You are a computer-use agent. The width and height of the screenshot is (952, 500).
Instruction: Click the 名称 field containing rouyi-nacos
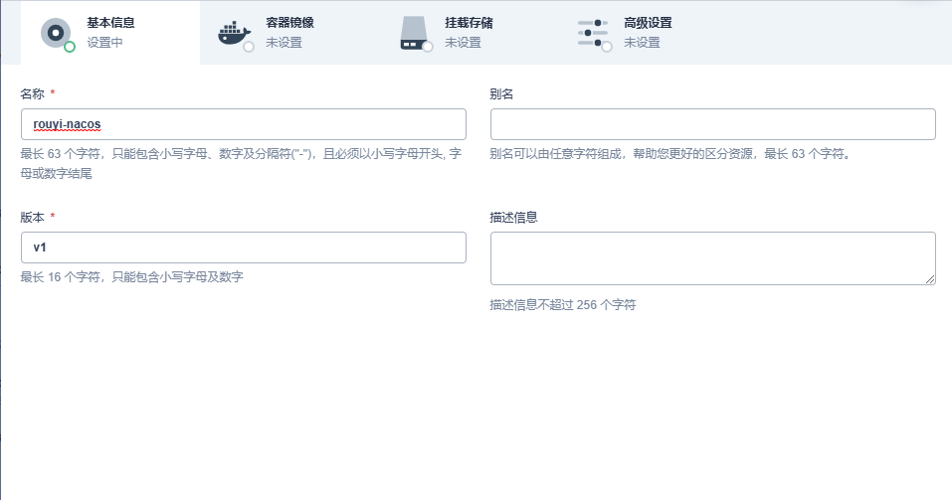243,124
